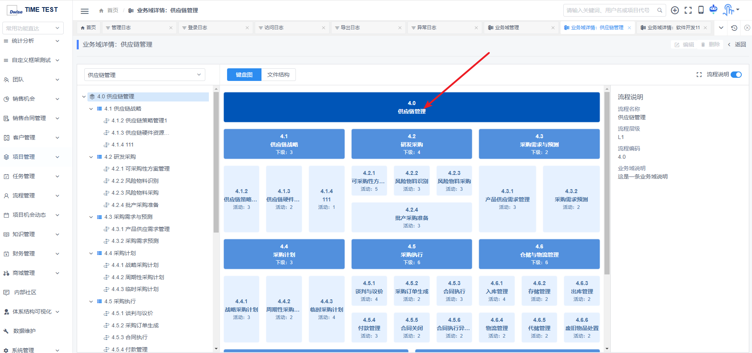752x353 pixels.
Task: Click the history refresh tab icon
Action: pyautogui.click(x=734, y=28)
